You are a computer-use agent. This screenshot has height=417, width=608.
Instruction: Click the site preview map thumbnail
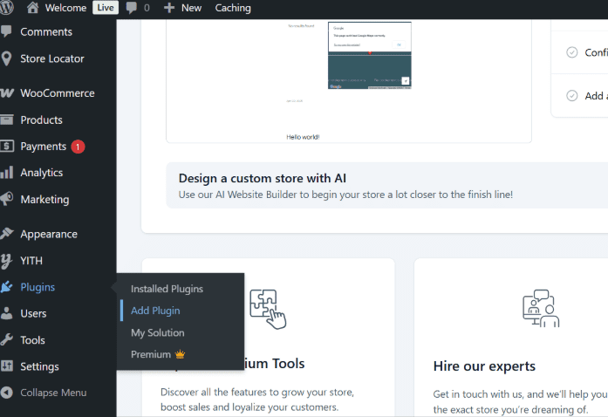[x=370, y=56]
